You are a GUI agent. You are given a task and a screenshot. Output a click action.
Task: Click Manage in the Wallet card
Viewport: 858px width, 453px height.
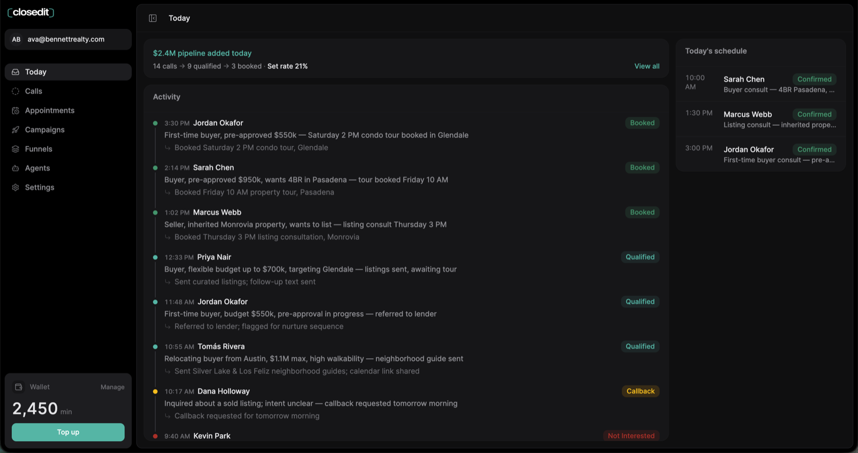(113, 387)
